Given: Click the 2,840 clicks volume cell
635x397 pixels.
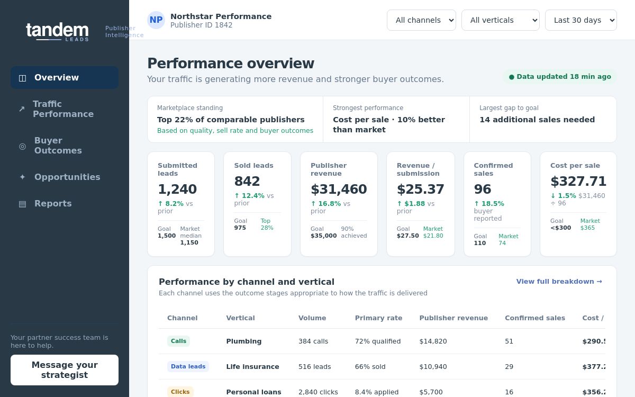Looking at the screenshot, I should 318,392.
